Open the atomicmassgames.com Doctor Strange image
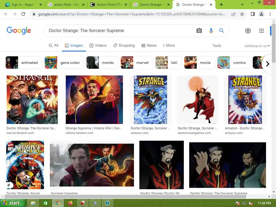 pyautogui.click(x=198, y=100)
